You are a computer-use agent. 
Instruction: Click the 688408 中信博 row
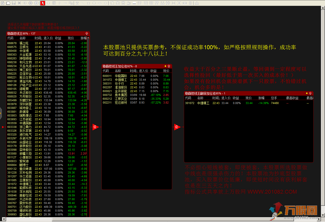(47, 51)
